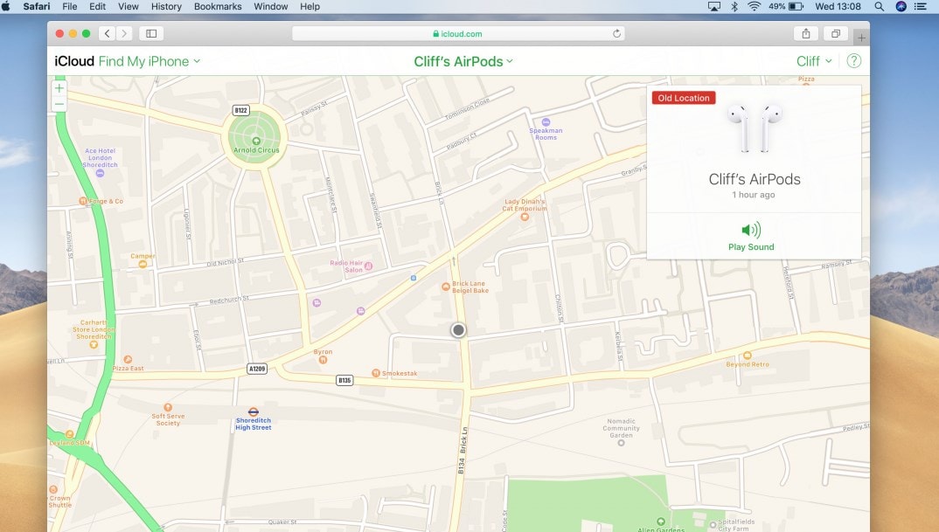Screen dimensions: 939x532
Task: Open the Edit menu
Action: click(97, 7)
